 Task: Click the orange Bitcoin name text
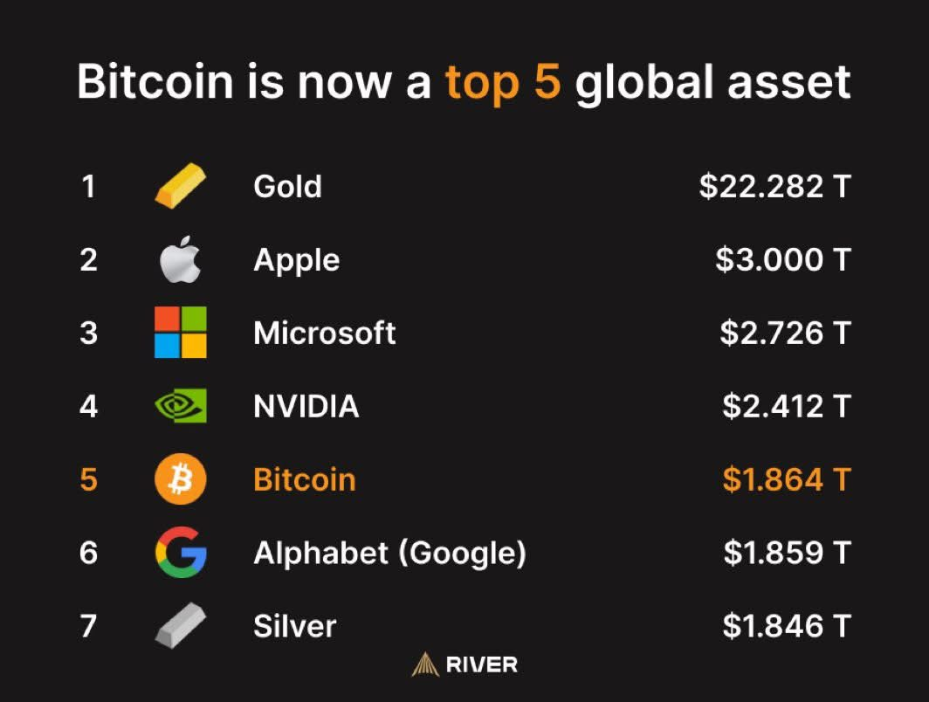click(x=305, y=479)
